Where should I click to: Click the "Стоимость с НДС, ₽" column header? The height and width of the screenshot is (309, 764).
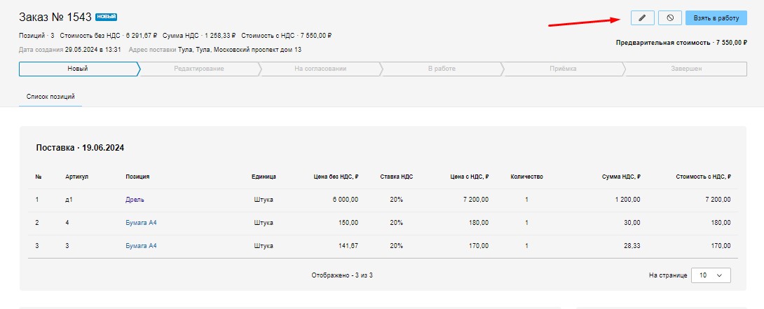pos(703,177)
